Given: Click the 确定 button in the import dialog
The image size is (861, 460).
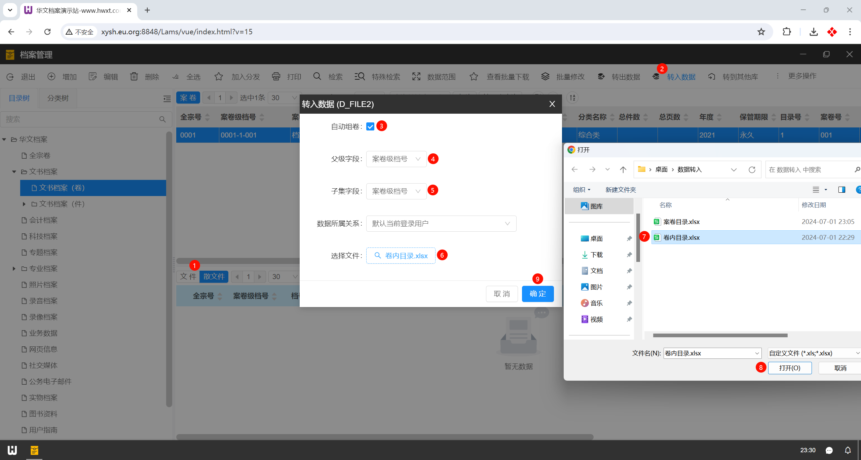Looking at the screenshot, I should pyautogui.click(x=537, y=294).
